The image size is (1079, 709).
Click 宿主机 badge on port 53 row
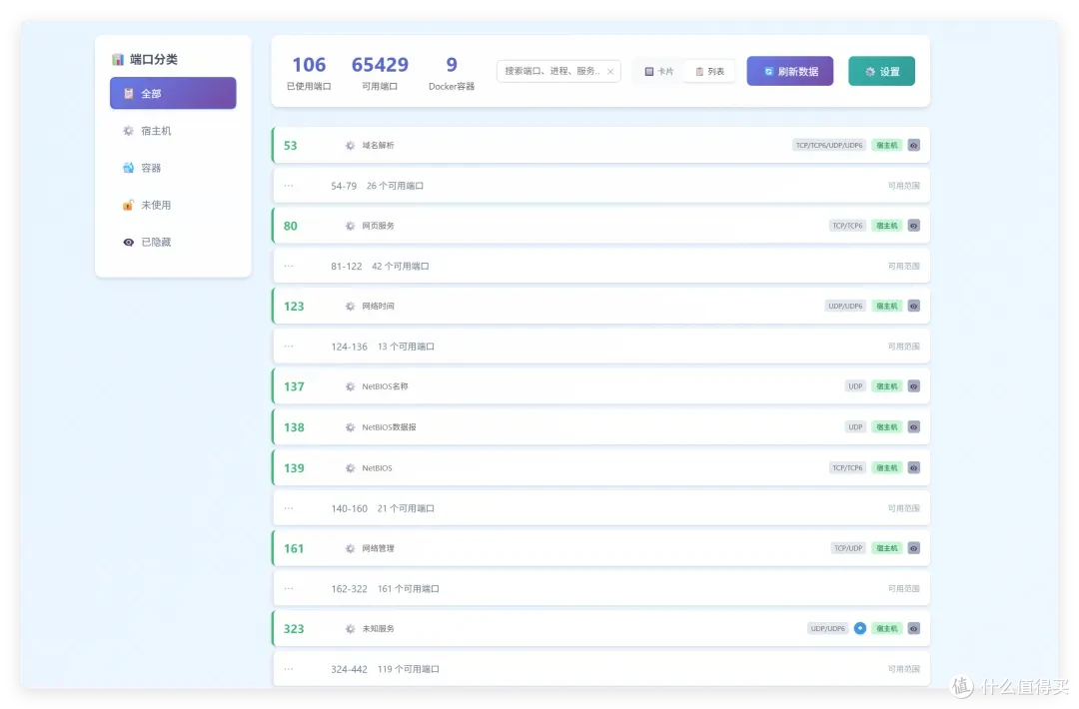pos(887,145)
